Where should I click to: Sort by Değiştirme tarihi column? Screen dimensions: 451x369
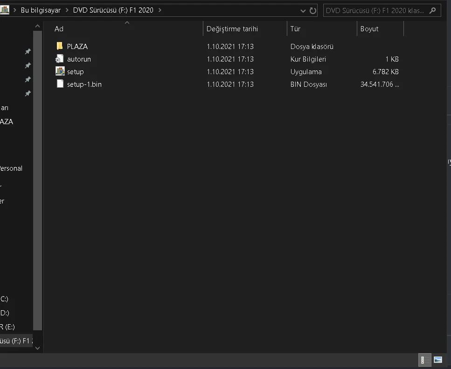[232, 29]
